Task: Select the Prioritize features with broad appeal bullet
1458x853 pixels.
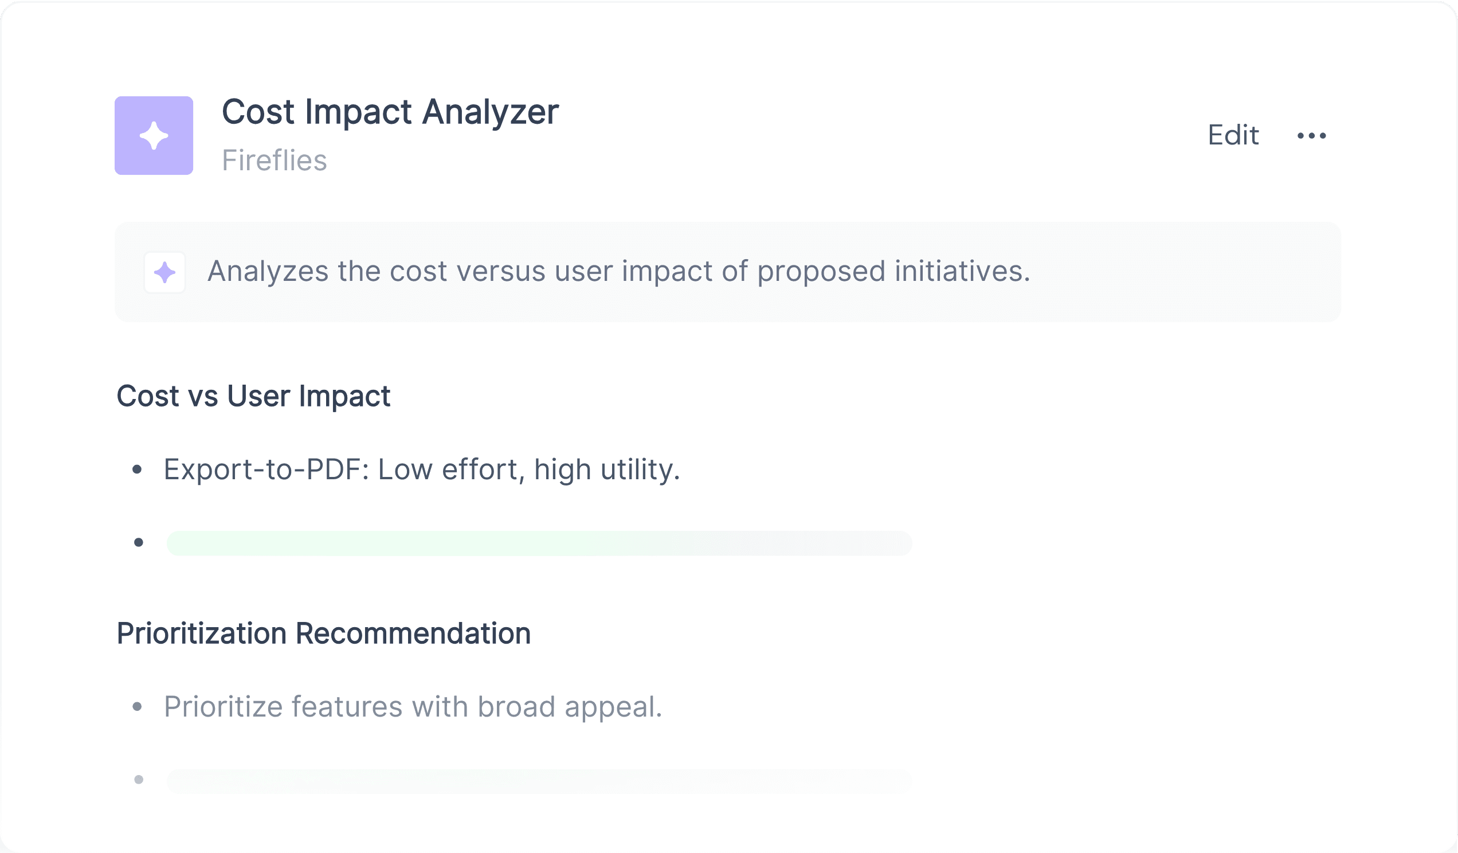Action: pos(413,707)
